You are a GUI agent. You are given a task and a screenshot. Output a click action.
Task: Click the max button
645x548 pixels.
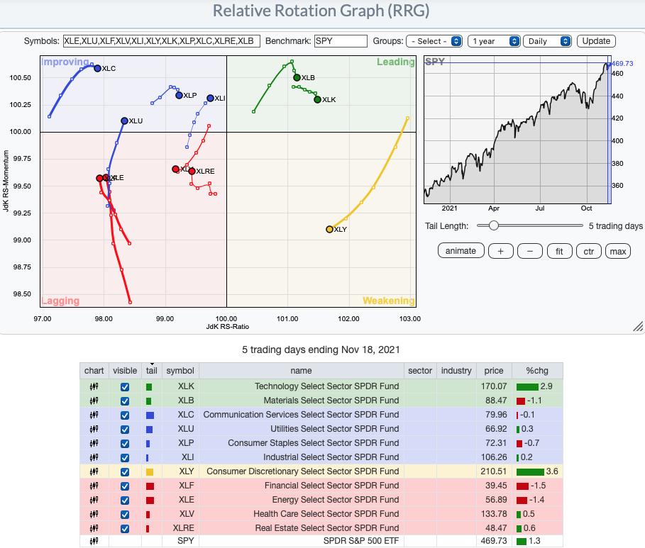click(x=618, y=251)
